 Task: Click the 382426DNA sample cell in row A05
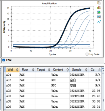tap(79, 101)
